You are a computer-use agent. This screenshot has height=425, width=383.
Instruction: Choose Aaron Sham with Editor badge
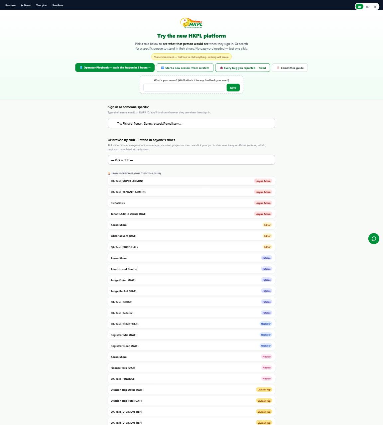pyautogui.click(x=191, y=225)
